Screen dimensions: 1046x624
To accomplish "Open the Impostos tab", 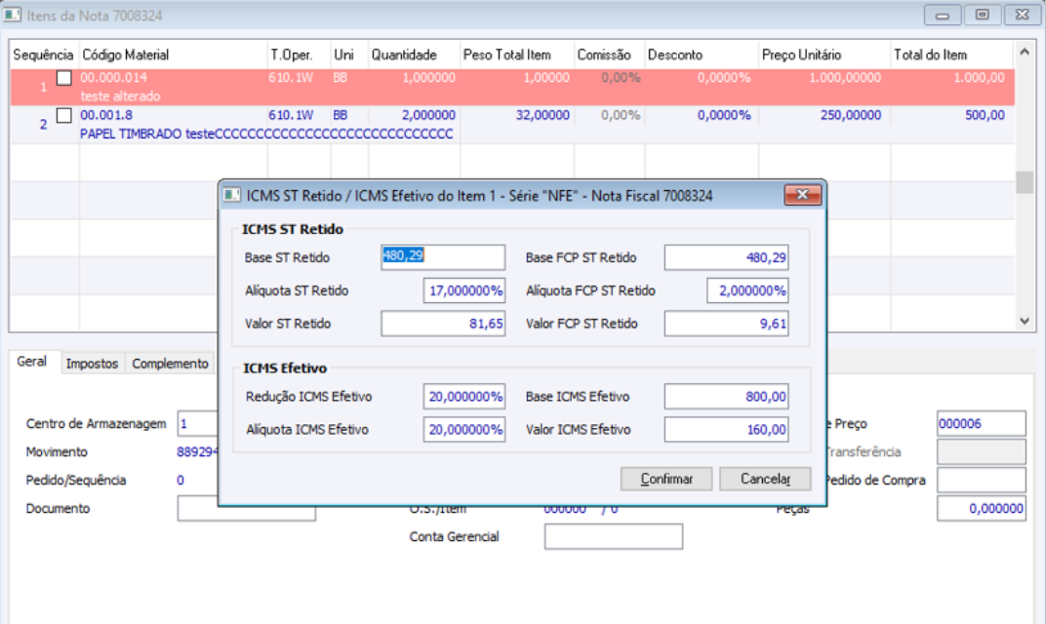I will pyautogui.click(x=92, y=364).
